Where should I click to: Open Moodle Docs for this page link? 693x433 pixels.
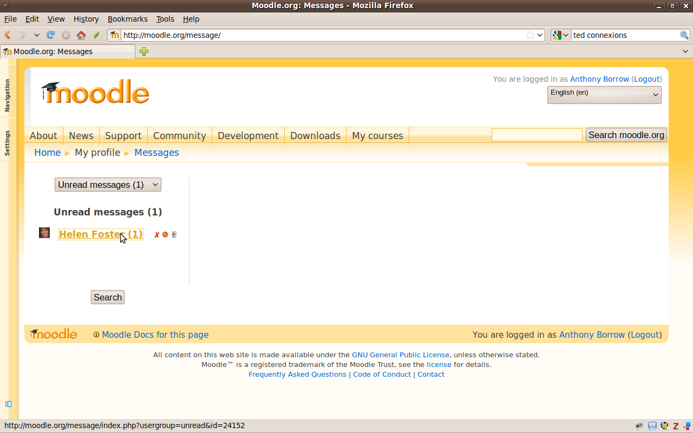(x=155, y=335)
